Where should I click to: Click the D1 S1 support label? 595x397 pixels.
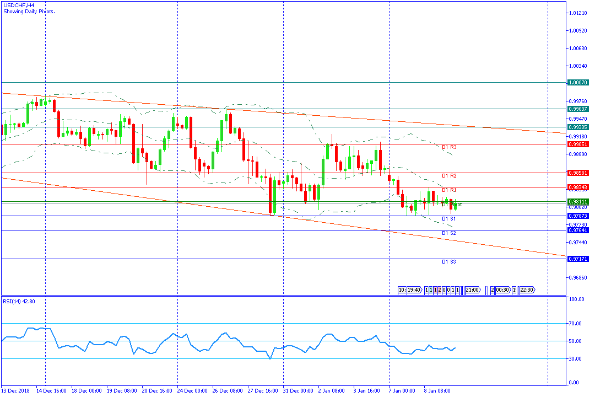click(449, 219)
